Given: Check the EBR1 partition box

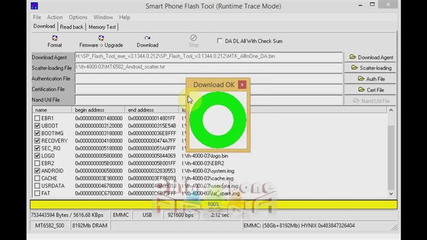Looking at the screenshot, I should point(37,118).
